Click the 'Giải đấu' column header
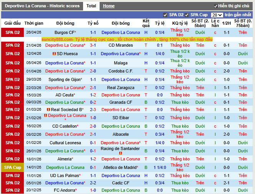This screenshot has width=255, height=194. (x=13, y=23)
